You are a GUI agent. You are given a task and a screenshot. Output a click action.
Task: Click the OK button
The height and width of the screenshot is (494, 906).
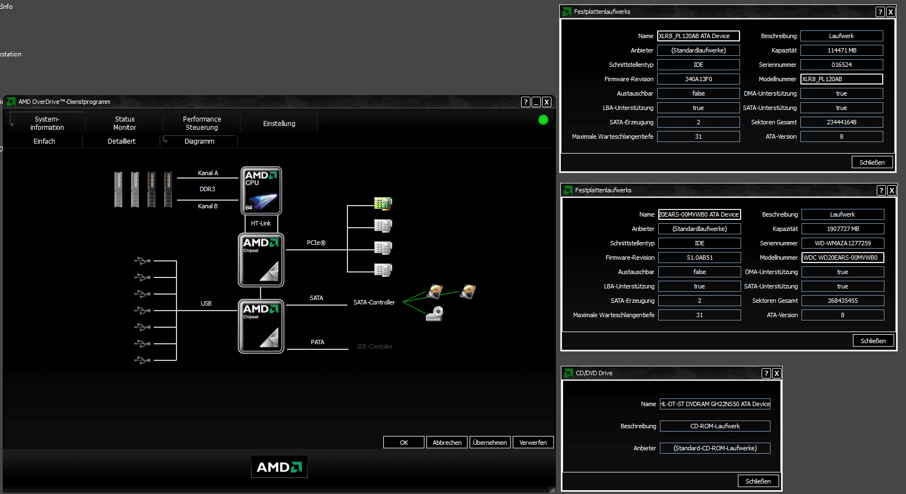404,443
